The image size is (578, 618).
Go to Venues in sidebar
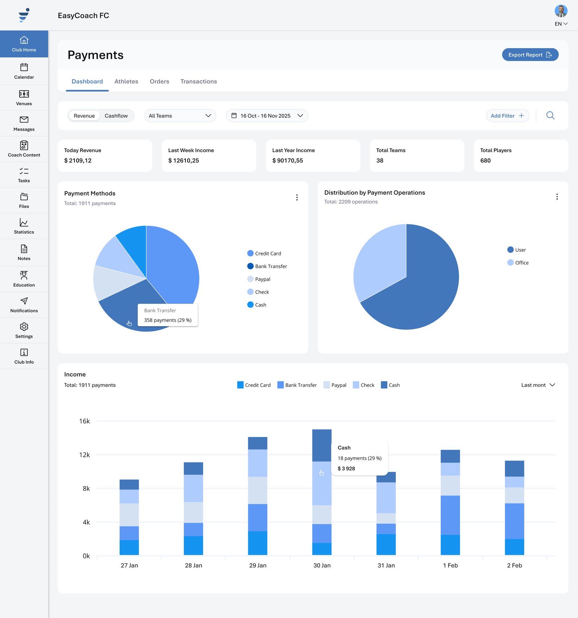pos(24,98)
